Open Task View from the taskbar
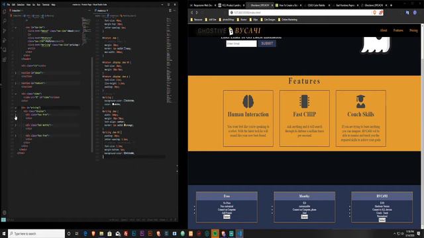This screenshot has height=238, width=424. [77, 233]
